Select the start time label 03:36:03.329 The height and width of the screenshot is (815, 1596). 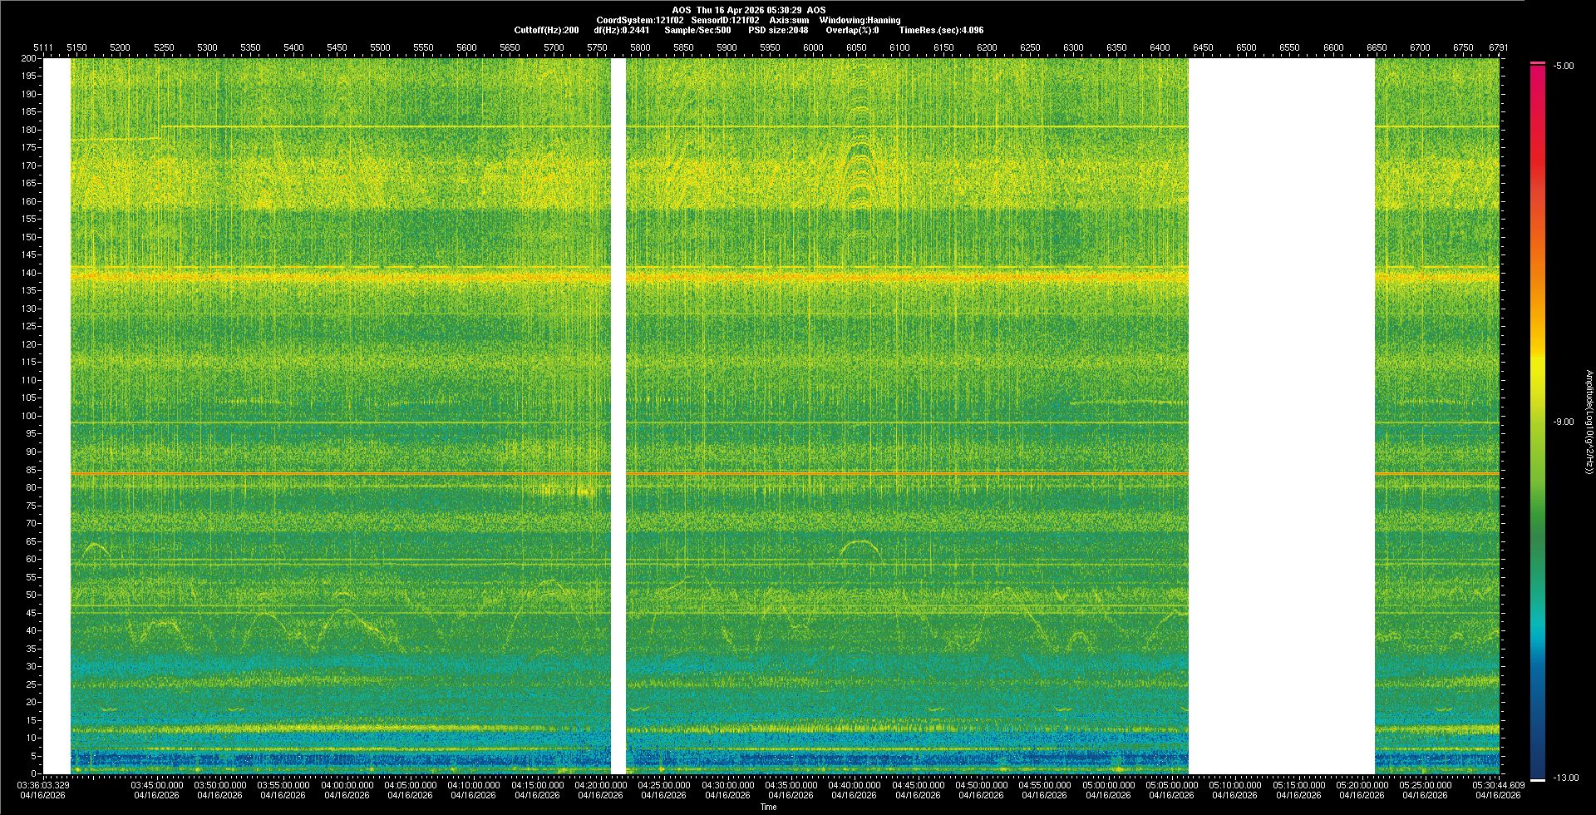43,785
